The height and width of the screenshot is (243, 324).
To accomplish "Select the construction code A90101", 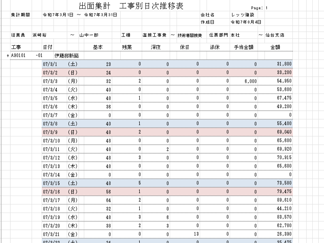I will (18, 56).
